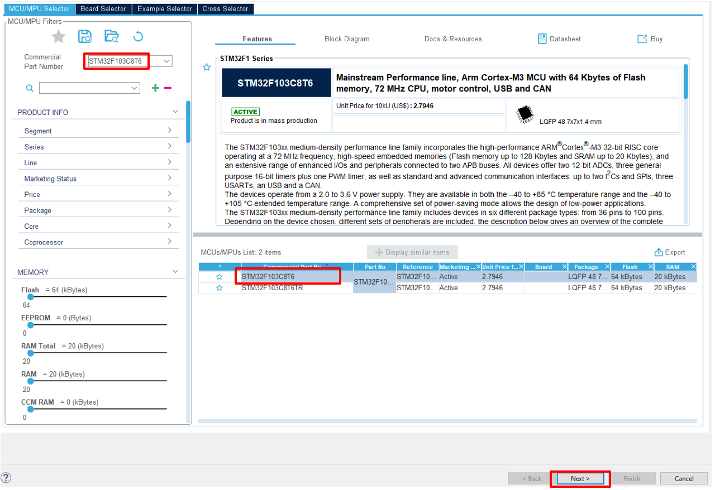Toggle favorite star for STM32F103C8T6 row
The width and height of the screenshot is (715, 490).
220,277
